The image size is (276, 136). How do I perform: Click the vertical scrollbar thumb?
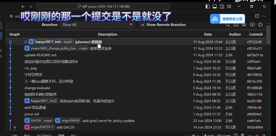point(268,35)
